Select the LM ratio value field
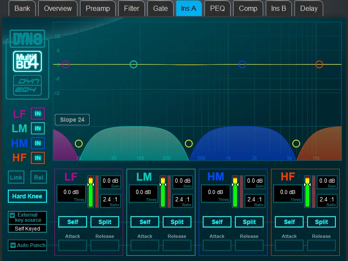This screenshot has height=261, width=348. [x=183, y=201]
